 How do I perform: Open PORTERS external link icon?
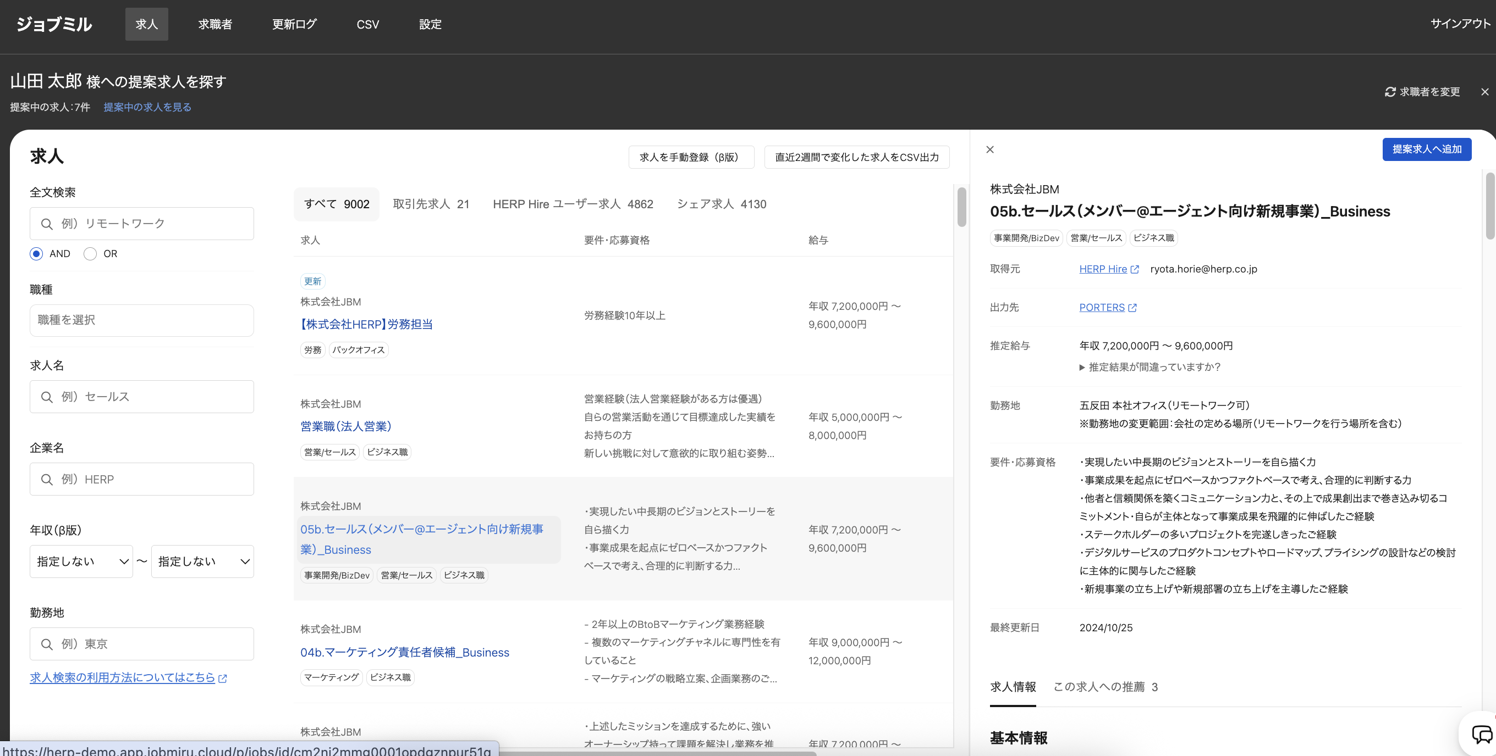(x=1132, y=308)
